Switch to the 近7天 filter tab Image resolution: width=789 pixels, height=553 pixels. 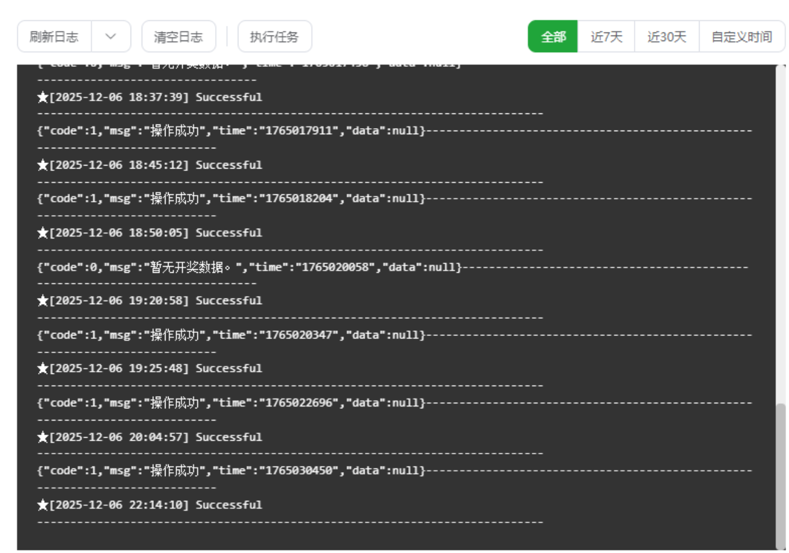pyautogui.click(x=606, y=37)
